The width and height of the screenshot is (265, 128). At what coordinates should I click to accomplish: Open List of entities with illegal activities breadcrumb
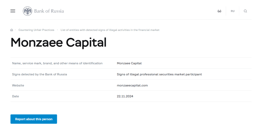[x=110, y=30]
